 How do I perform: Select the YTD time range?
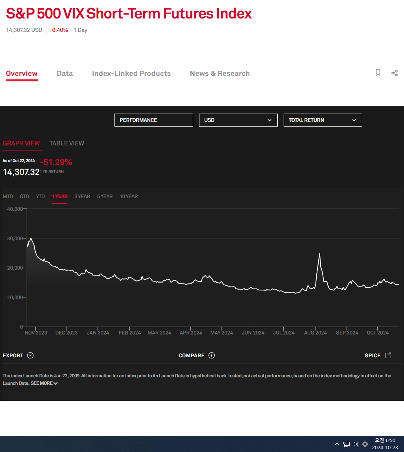coord(41,196)
